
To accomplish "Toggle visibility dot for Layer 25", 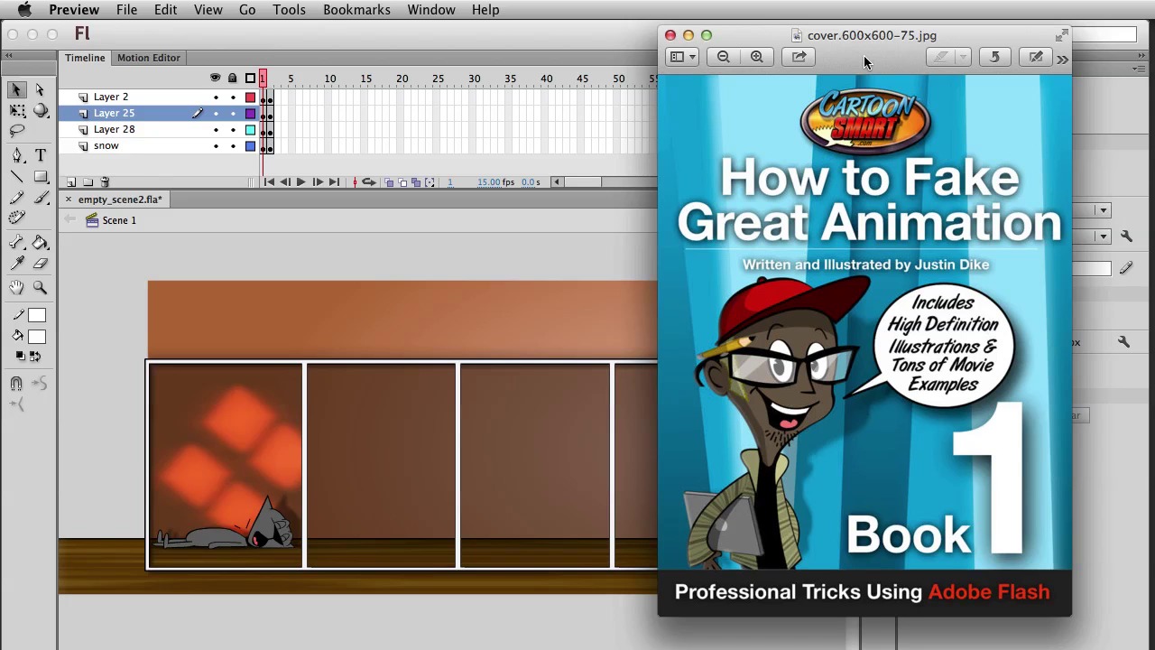I will click(216, 113).
